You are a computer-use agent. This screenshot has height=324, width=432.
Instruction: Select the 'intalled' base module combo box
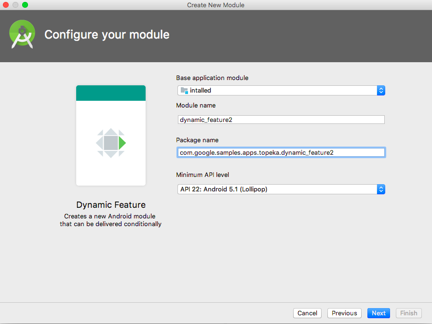point(277,90)
